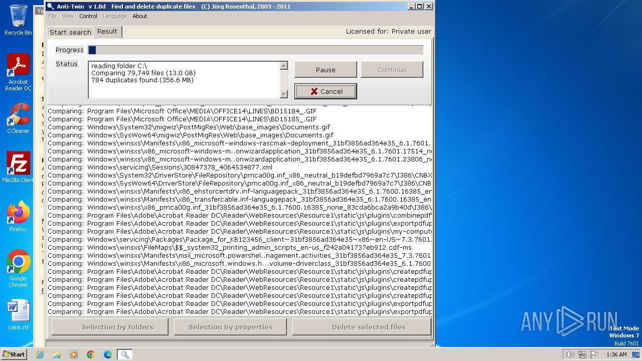Image resolution: width=642 pixels, height=361 pixels.
Task: Click the Licensed for: Private user label
Action: pyautogui.click(x=388, y=31)
